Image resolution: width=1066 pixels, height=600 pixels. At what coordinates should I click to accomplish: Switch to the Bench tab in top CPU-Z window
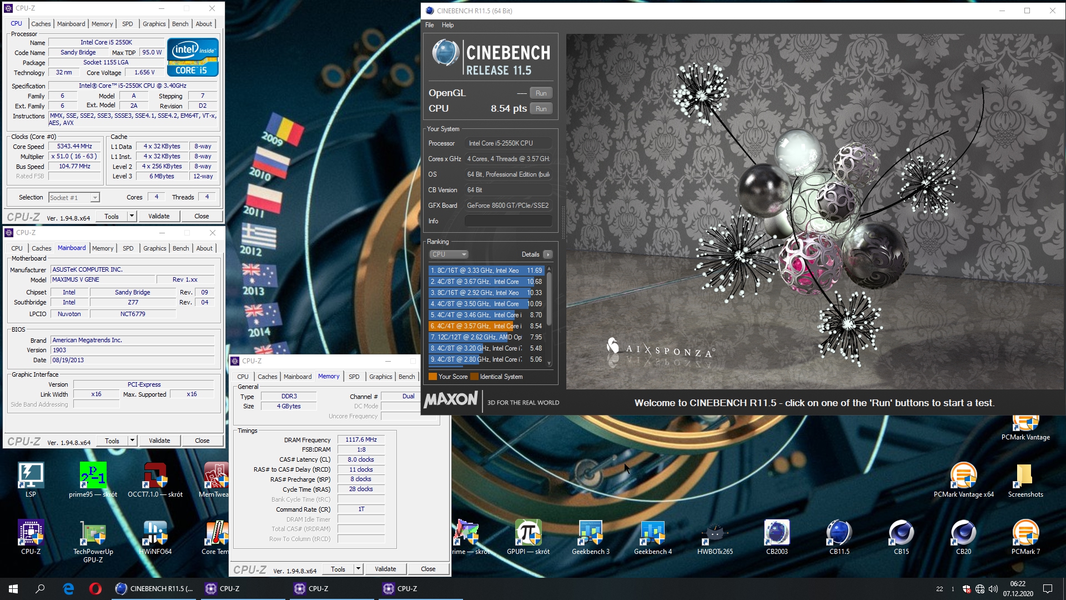pyautogui.click(x=180, y=24)
